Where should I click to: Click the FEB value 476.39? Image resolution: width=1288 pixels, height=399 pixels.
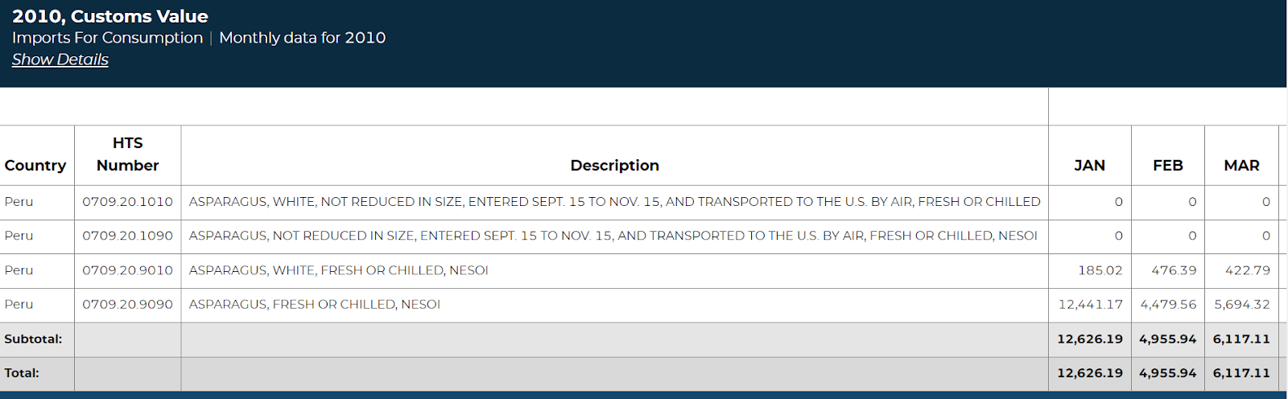(x=1174, y=270)
